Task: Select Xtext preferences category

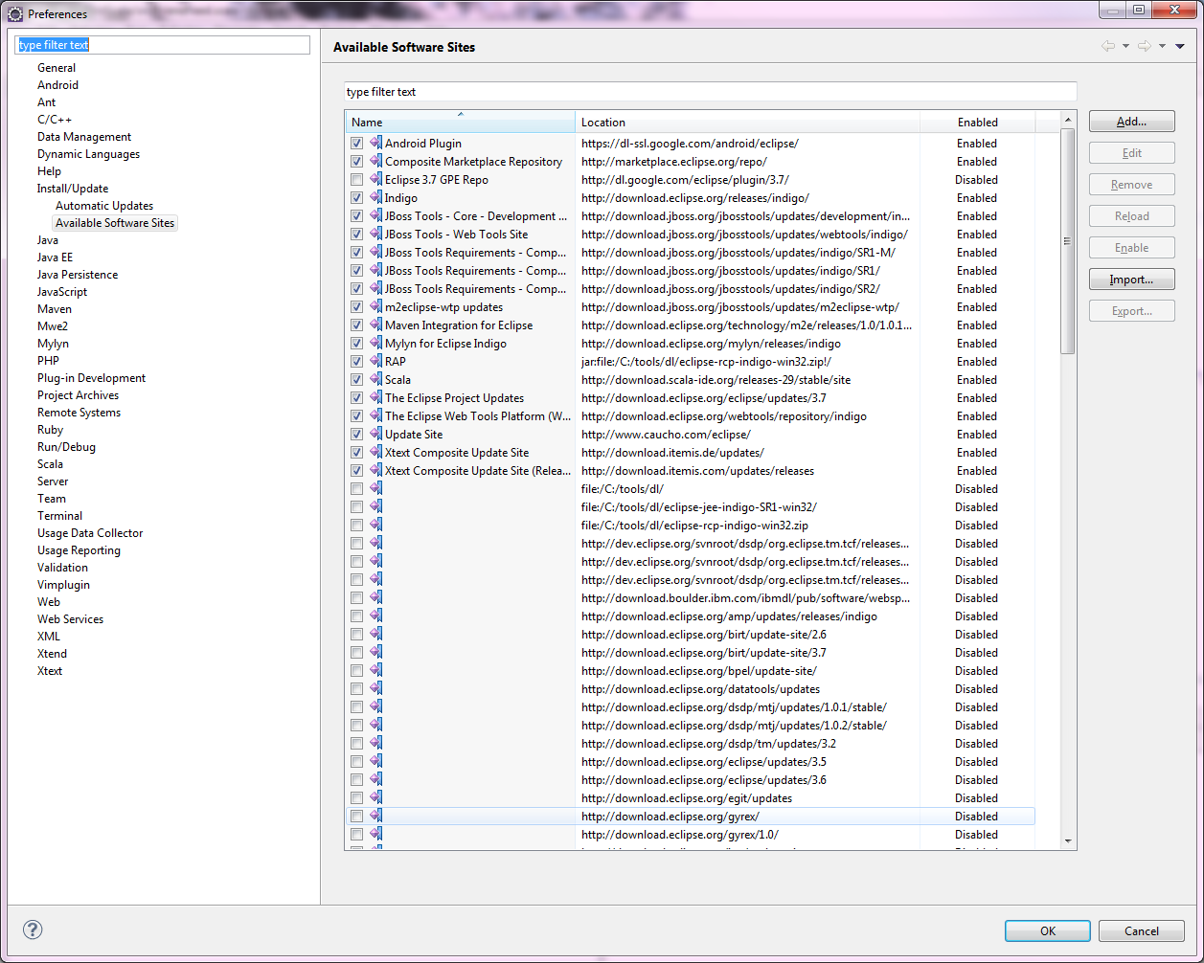Action: tap(50, 670)
